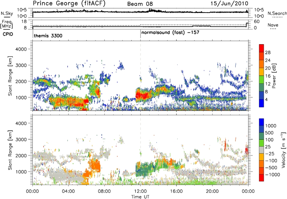Viewport: 287px width, 199px height.
Task: Click the '-100' label on the Velocity color bar
Action: click(271, 161)
